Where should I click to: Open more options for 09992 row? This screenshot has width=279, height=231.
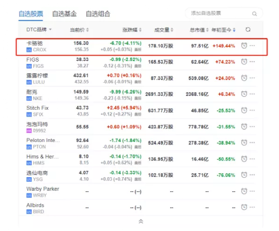[252, 127]
